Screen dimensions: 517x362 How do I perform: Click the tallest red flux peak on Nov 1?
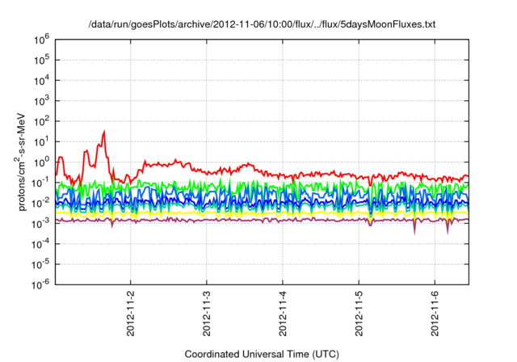[x=104, y=133]
